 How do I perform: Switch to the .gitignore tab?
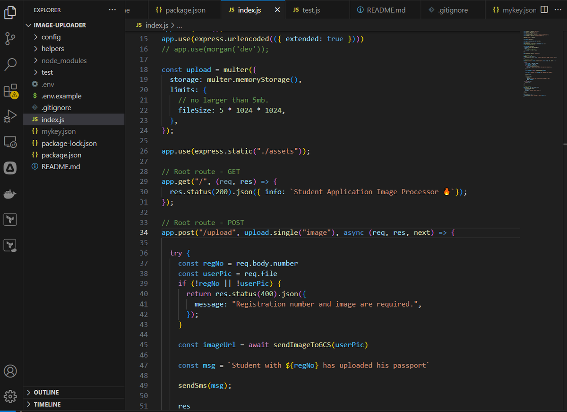(x=452, y=10)
